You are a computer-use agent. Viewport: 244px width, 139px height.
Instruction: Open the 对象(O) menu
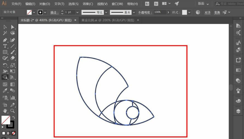[x=44, y=4]
